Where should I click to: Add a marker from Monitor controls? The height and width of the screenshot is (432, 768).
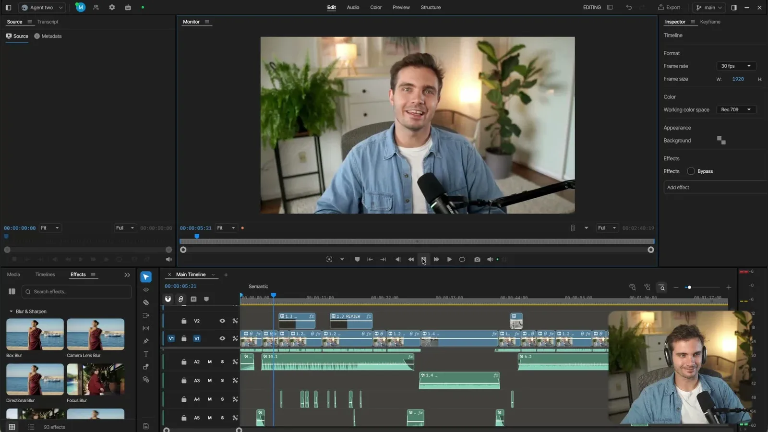[x=357, y=259]
